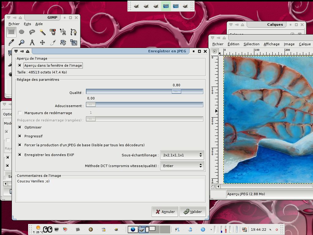Image resolution: width=313 pixels, height=235 pixels.
Task: Select the Intelligent Scissors tool
Action: [63, 32]
